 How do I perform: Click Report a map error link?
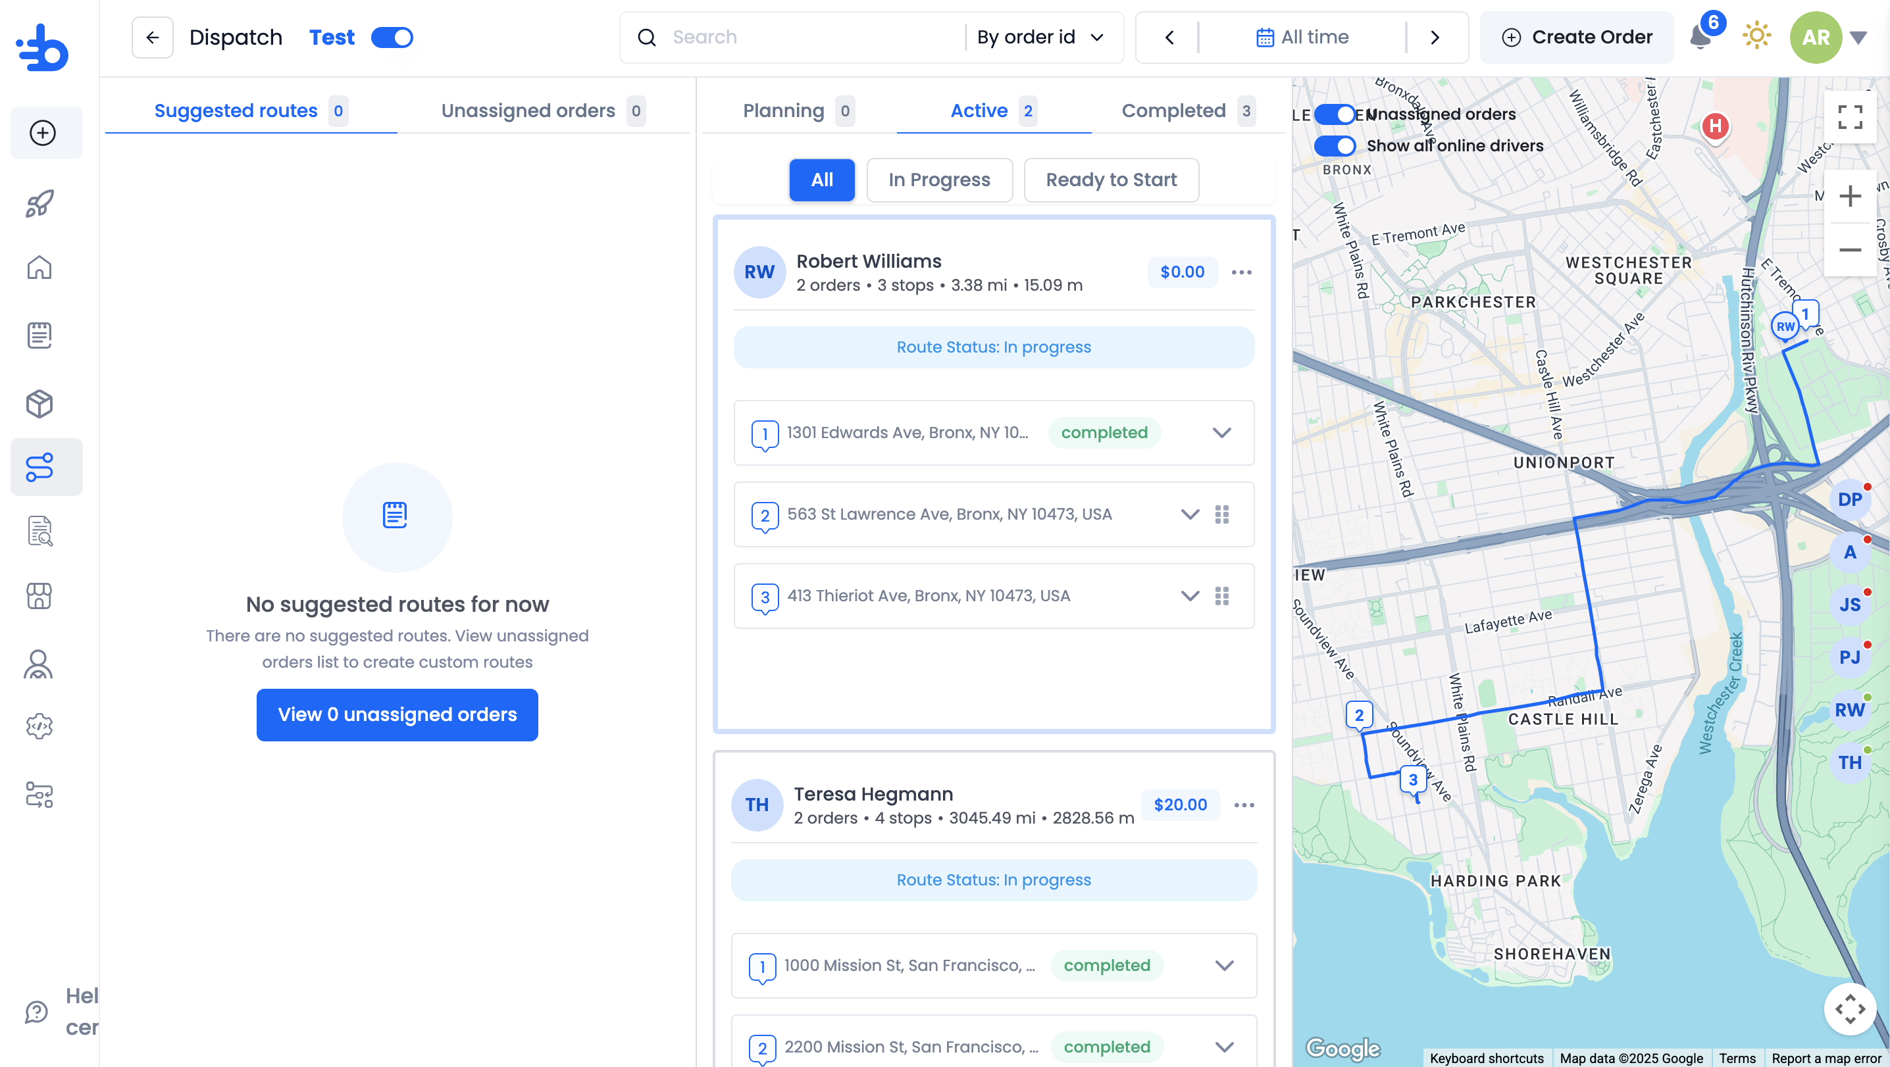[x=1826, y=1058]
